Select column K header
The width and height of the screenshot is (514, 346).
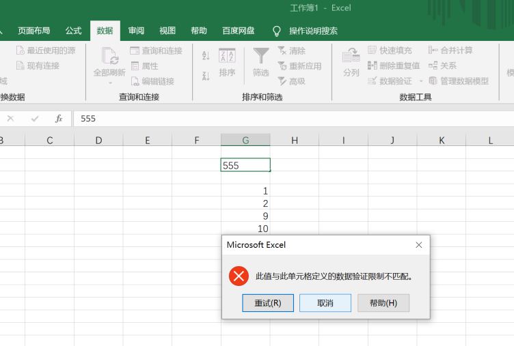(x=442, y=140)
